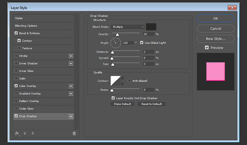Screen dimensions: 247x145
Task: Enable the Stroke checkbox
Action: coord(16,56)
